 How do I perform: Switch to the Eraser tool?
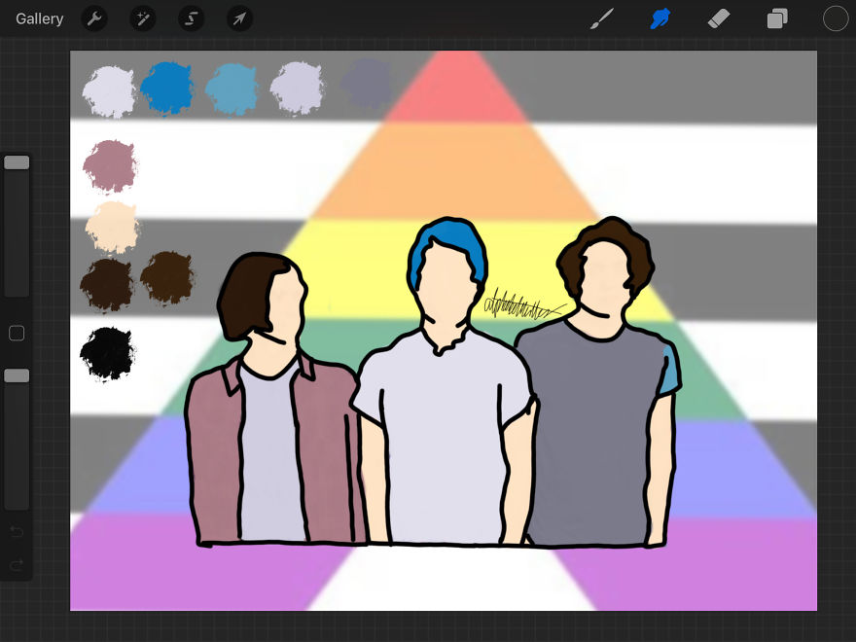click(719, 18)
